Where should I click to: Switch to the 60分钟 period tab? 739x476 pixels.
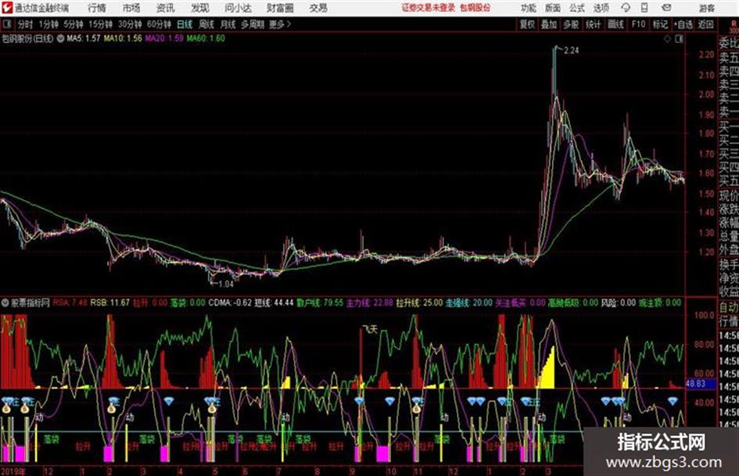160,24
